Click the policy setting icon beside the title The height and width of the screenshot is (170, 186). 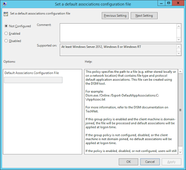coord(6,14)
